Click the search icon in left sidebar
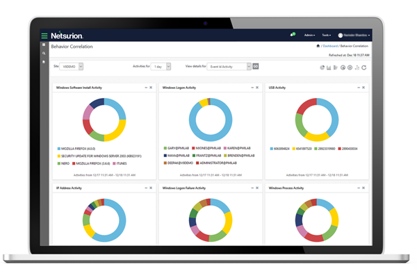This screenshot has width=417, height=278. tap(44, 54)
